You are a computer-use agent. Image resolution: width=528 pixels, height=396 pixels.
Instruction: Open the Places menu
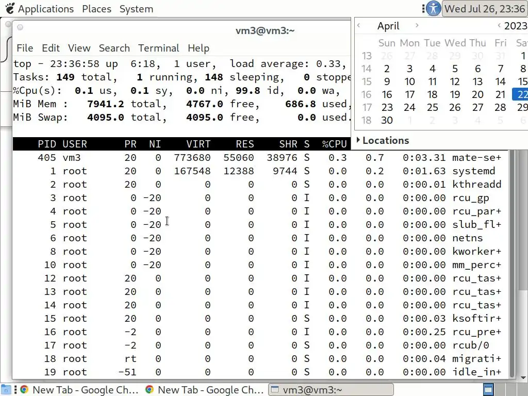pyautogui.click(x=96, y=9)
